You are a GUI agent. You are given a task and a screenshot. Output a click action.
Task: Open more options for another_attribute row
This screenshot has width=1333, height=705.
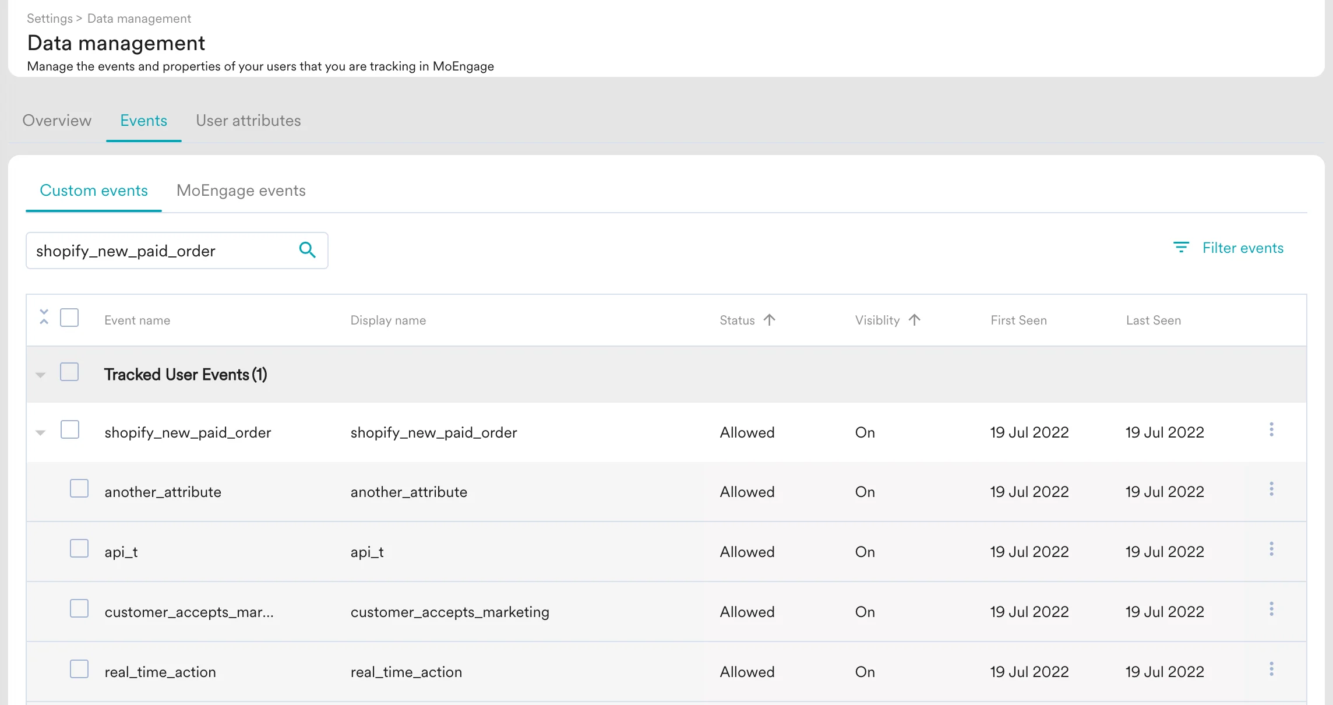1271,489
